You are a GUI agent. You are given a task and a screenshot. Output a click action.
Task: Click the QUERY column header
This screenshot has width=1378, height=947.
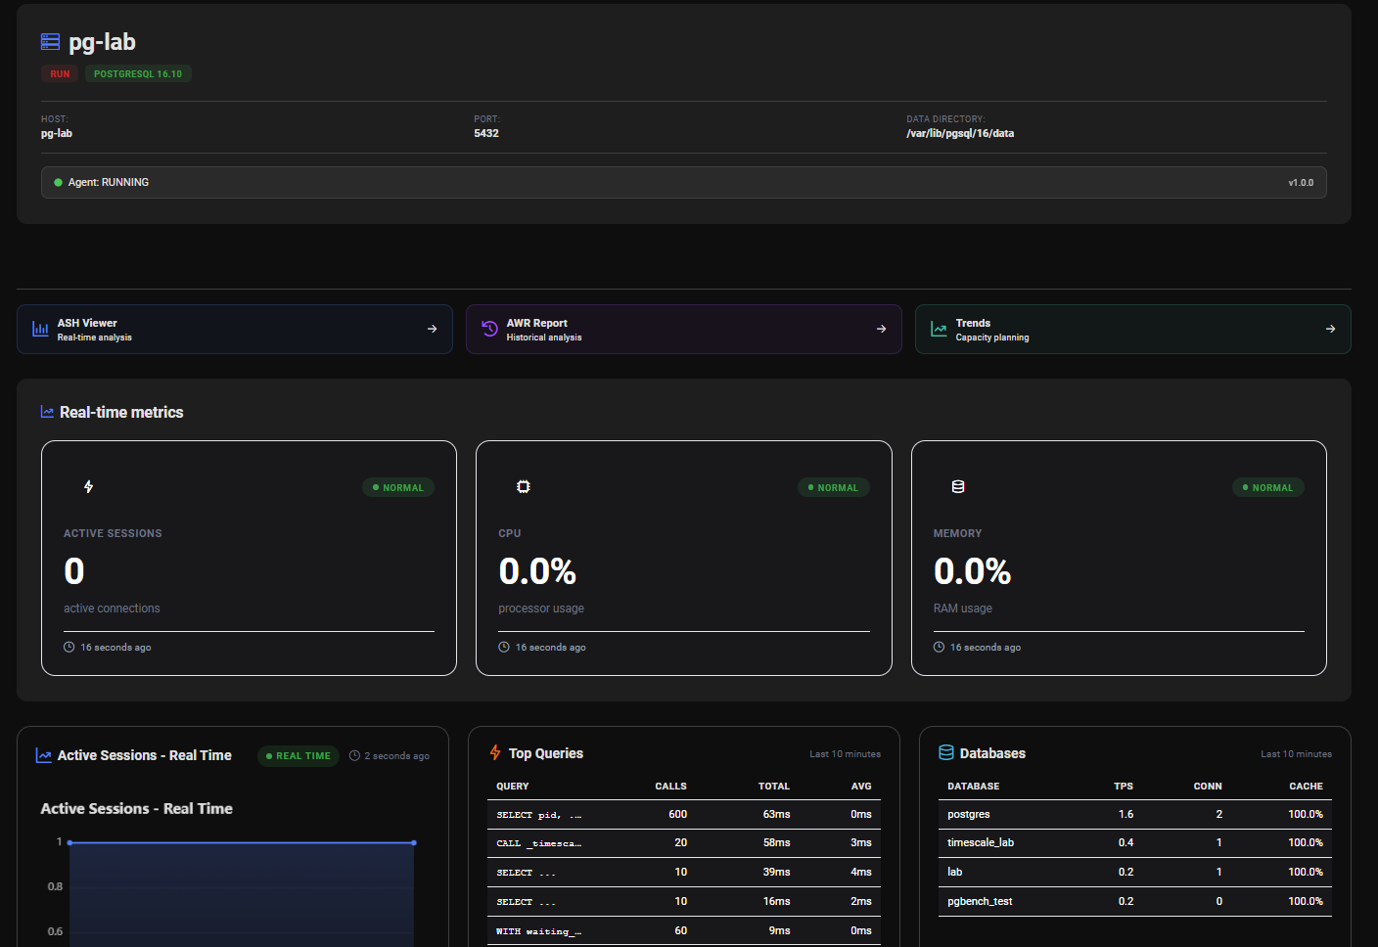pos(513,786)
